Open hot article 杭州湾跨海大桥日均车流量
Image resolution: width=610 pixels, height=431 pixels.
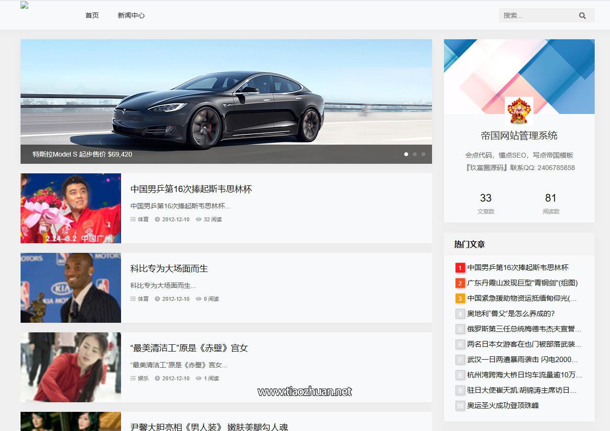click(x=525, y=375)
